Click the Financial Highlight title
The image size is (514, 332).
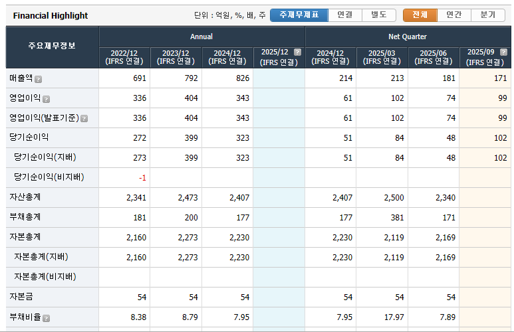[51, 15]
